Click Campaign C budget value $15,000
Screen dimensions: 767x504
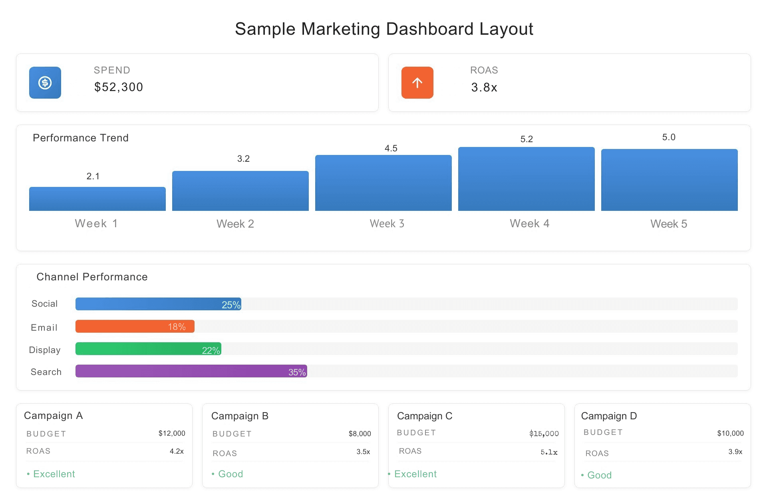(x=544, y=434)
